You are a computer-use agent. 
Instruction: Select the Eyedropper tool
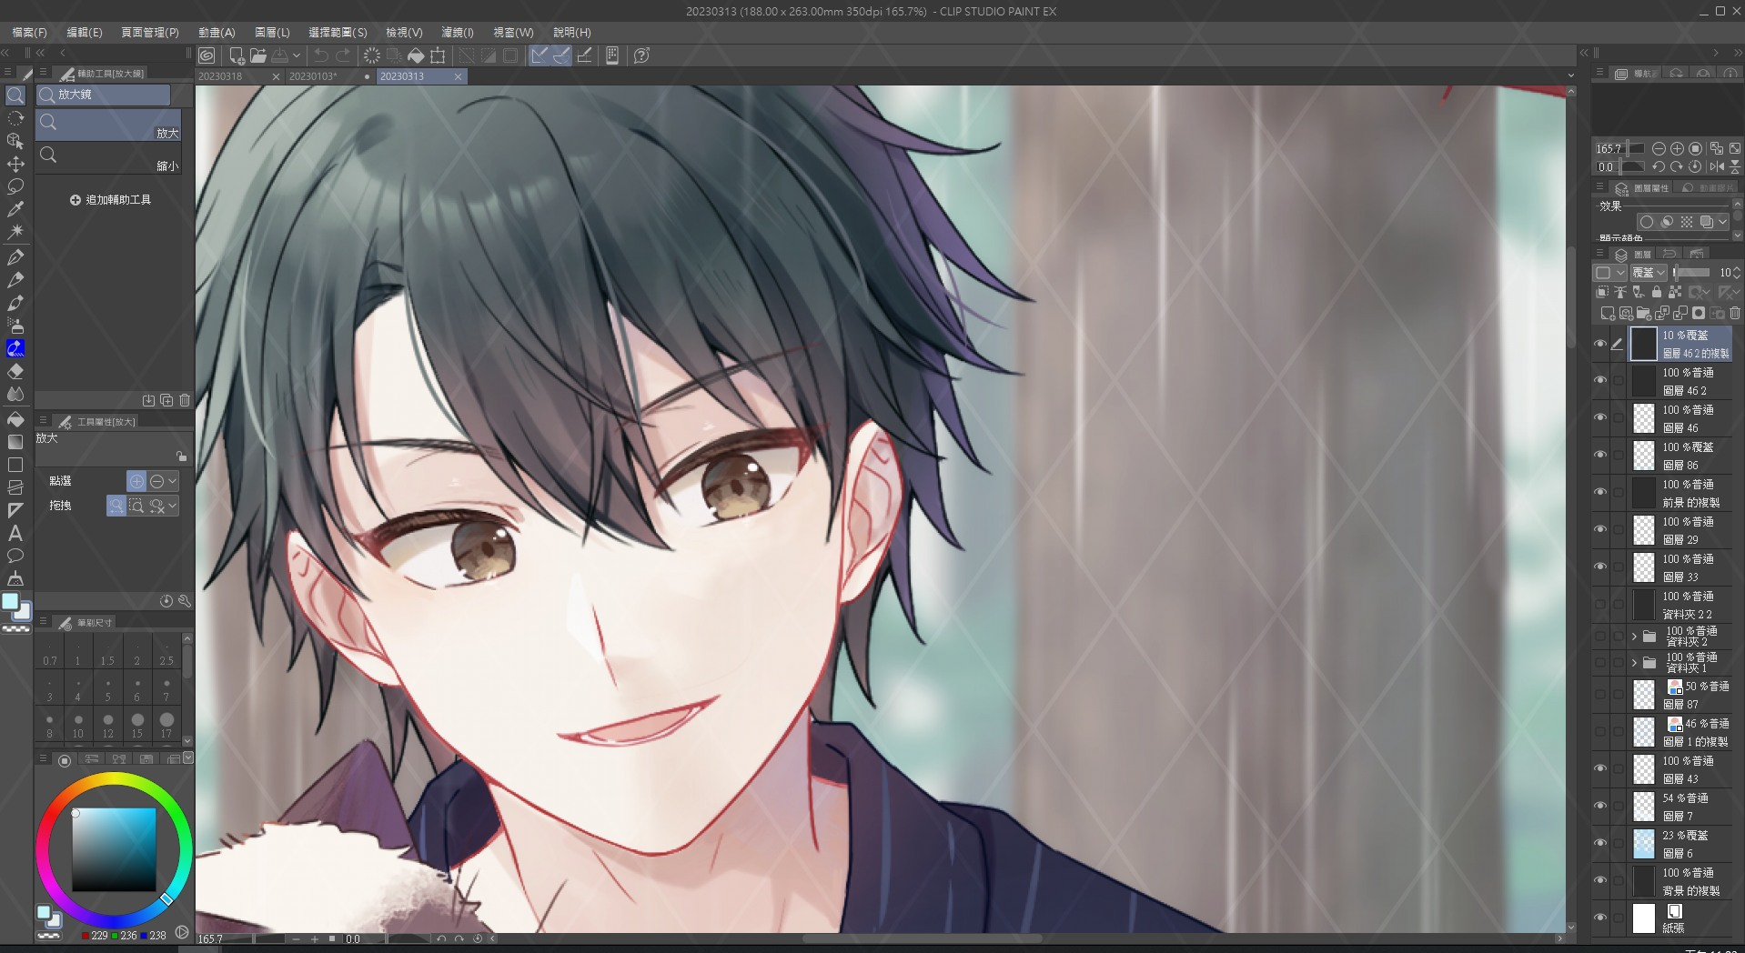[15, 209]
